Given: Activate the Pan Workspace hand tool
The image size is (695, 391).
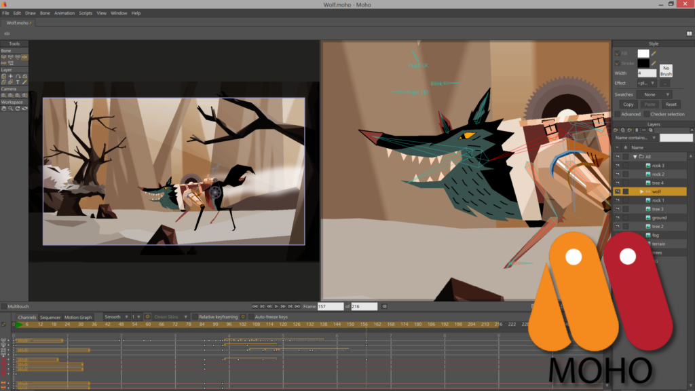Looking at the screenshot, I should pos(3,109).
